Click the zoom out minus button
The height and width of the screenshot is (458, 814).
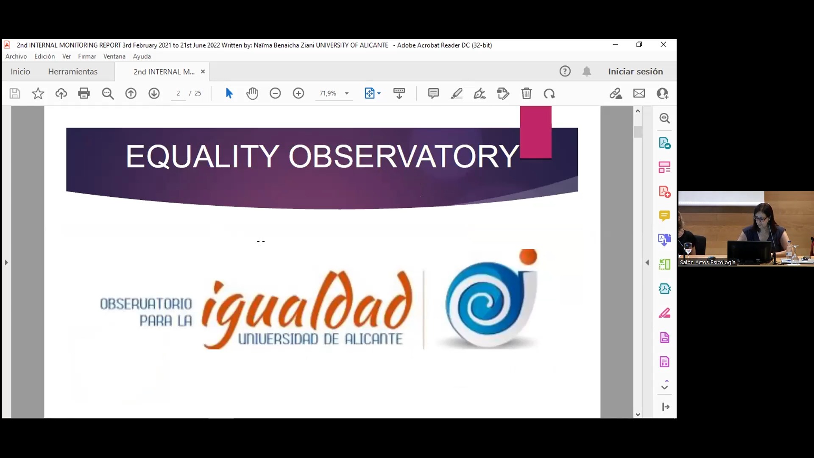[x=275, y=93]
